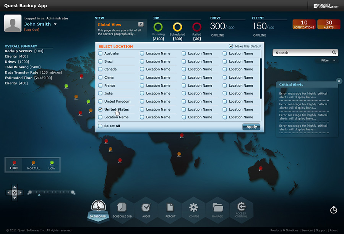The height and width of the screenshot is (234, 344).
Task: Click the red Failed jobs ring
Action: click(197, 27)
